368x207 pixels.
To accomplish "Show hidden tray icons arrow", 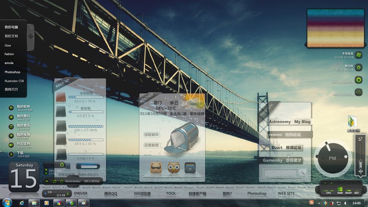I will (319, 203).
